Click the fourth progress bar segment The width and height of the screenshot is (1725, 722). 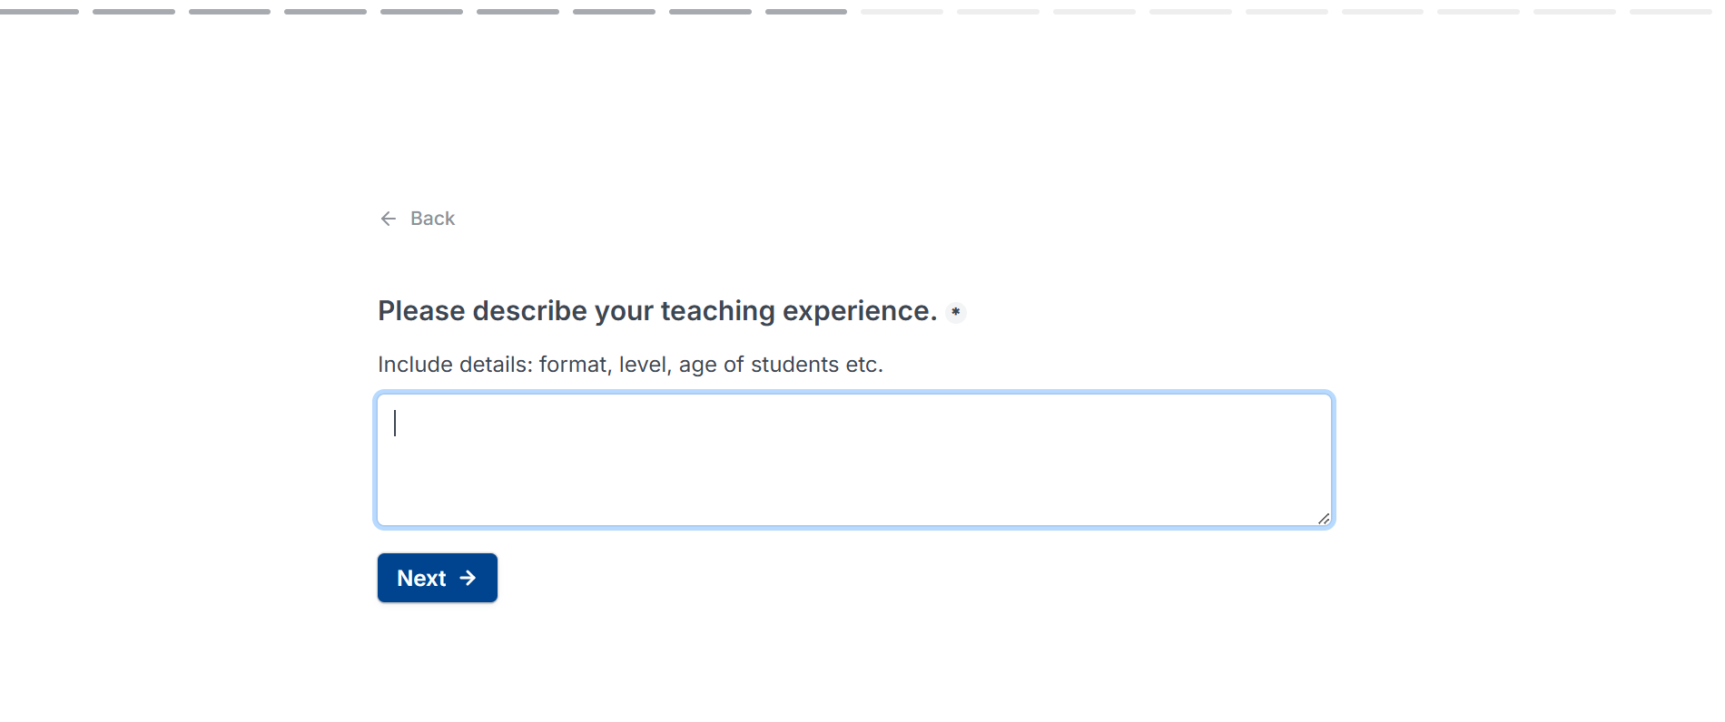(x=325, y=12)
